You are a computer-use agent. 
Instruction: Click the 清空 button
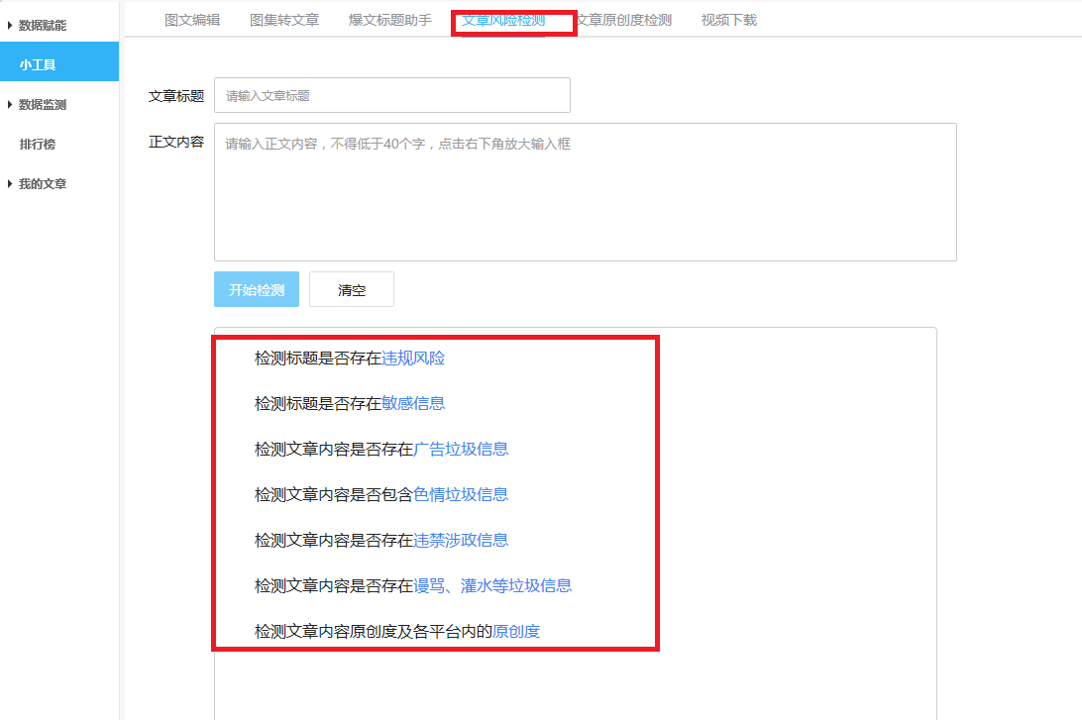tap(352, 288)
